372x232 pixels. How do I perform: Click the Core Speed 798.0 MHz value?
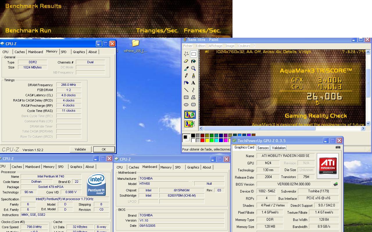point(34,227)
